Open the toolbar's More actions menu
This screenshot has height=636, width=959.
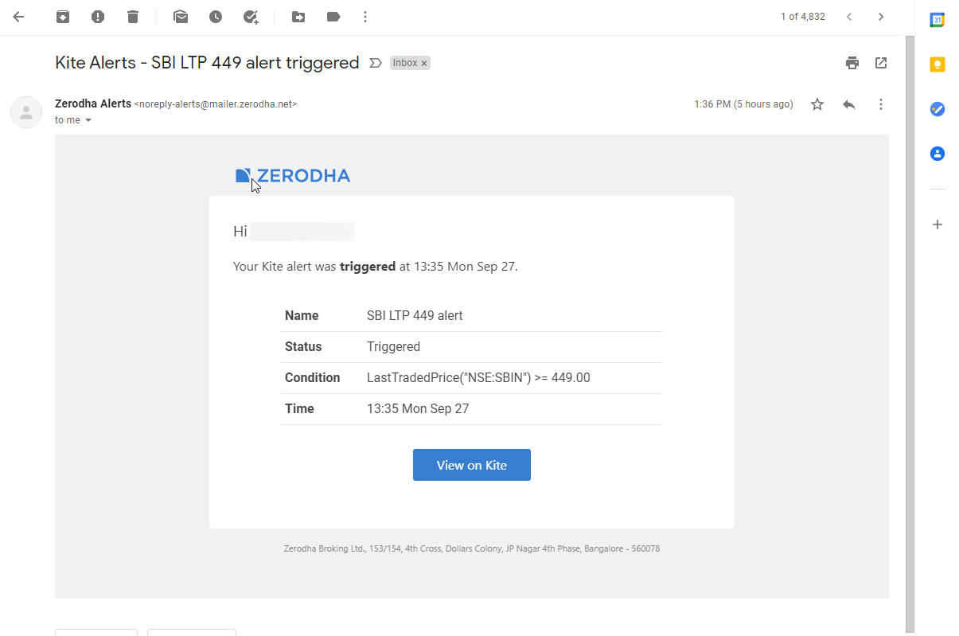click(365, 17)
